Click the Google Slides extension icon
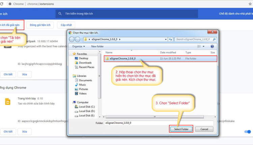This screenshot has height=145, width=253. point(7,102)
